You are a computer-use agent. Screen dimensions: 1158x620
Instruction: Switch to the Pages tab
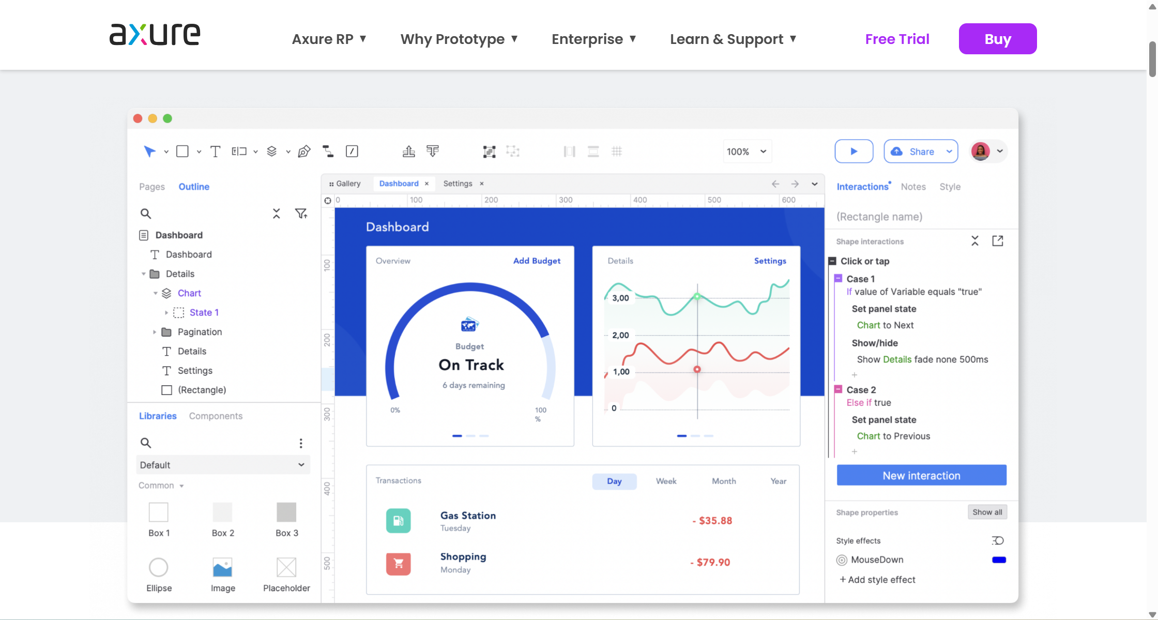pos(152,187)
